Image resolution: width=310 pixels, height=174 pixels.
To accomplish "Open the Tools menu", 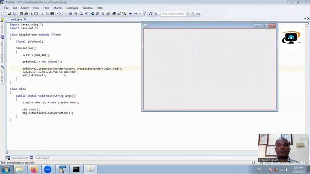I will [46, 8].
